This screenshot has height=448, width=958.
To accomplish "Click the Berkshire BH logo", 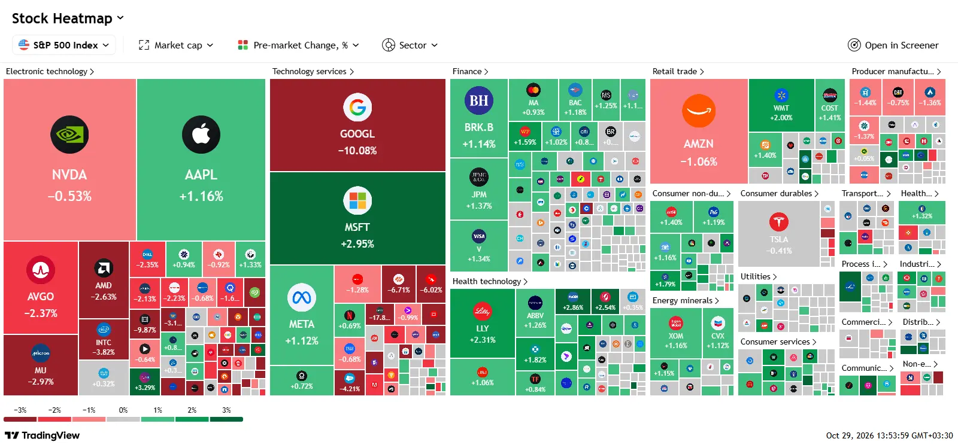I will coord(479,100).
